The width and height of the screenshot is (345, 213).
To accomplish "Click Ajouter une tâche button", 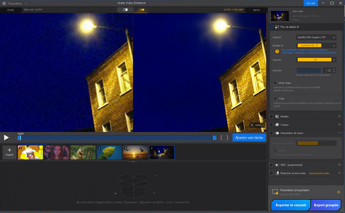I will point(249,138).
